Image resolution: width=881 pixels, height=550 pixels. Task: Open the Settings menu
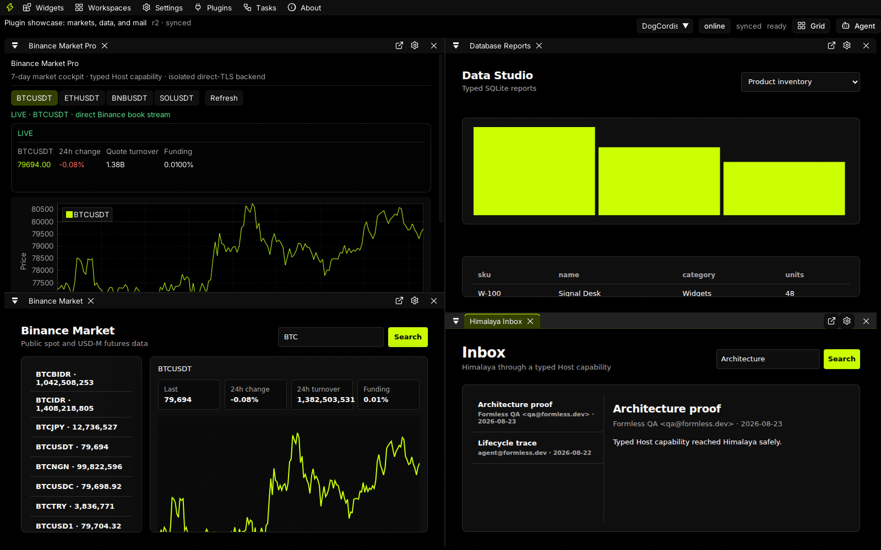tap(162, 8)
